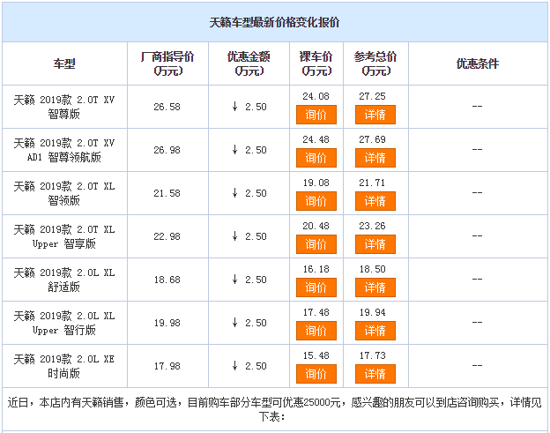Click guide price 18.68

click(x=167, y=280)
